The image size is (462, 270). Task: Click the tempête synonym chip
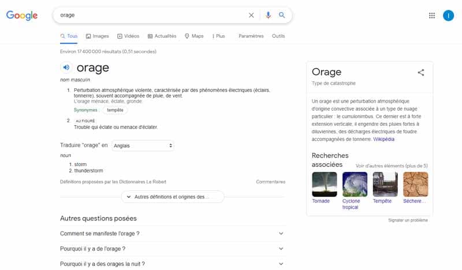tap(115, 110)
